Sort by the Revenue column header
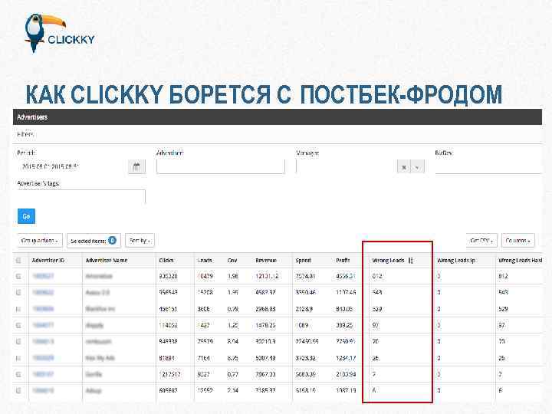 pos(266,261)
